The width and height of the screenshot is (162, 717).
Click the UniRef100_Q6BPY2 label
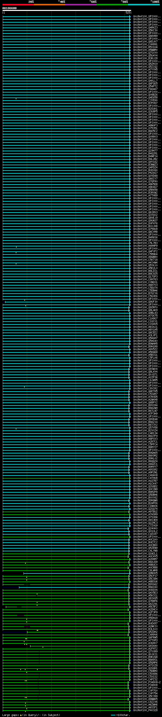coord(145,402)
